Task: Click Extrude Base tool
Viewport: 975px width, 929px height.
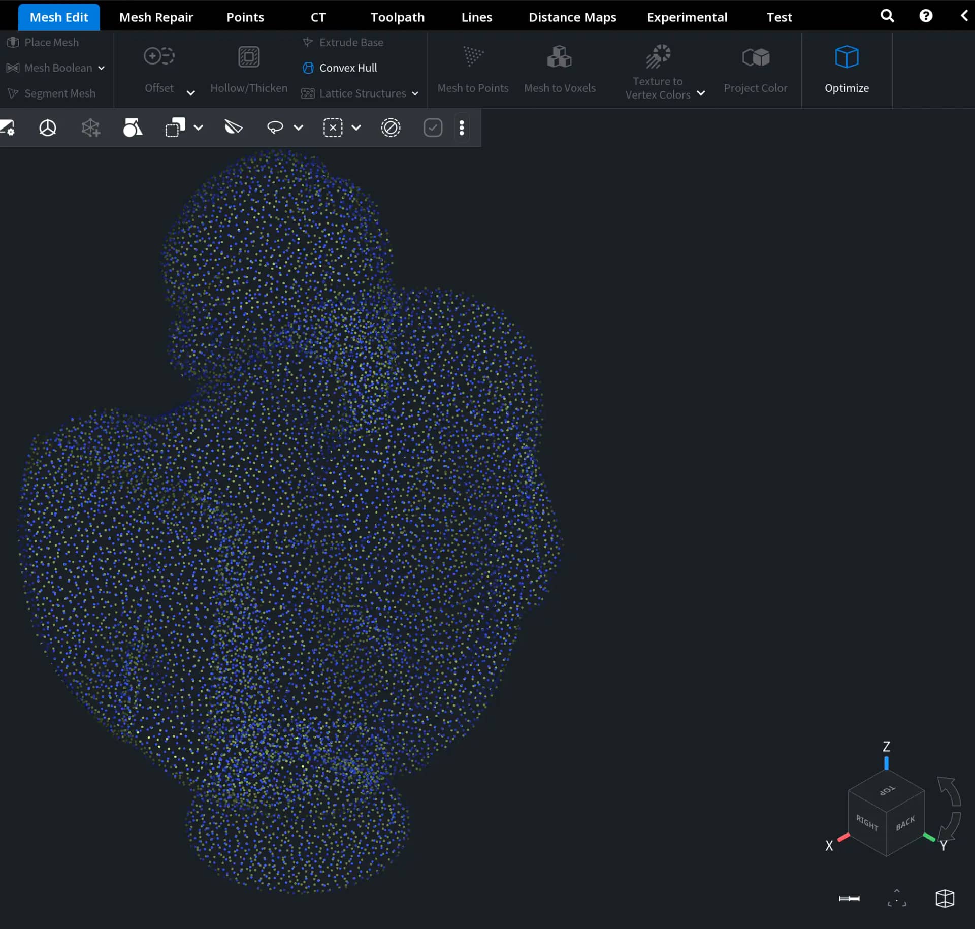Action: [x=343, y=42]
